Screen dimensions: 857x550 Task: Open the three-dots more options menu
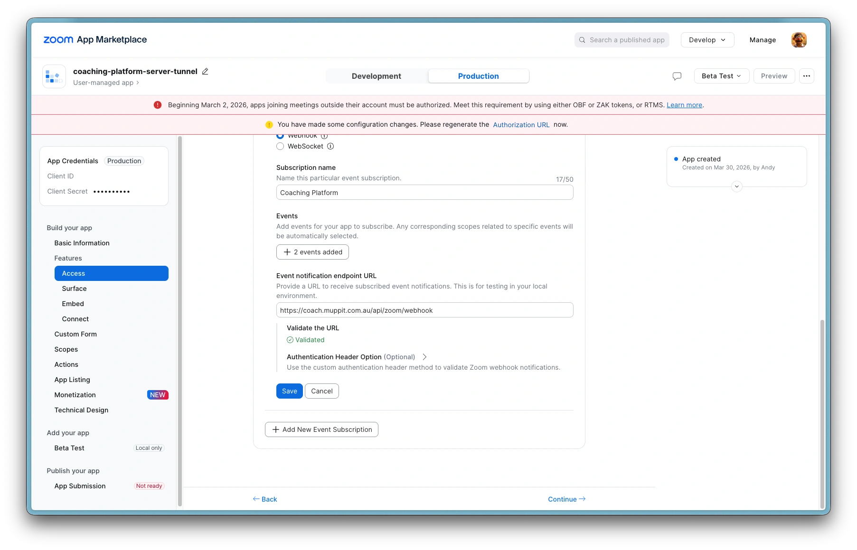pos(806,76)
